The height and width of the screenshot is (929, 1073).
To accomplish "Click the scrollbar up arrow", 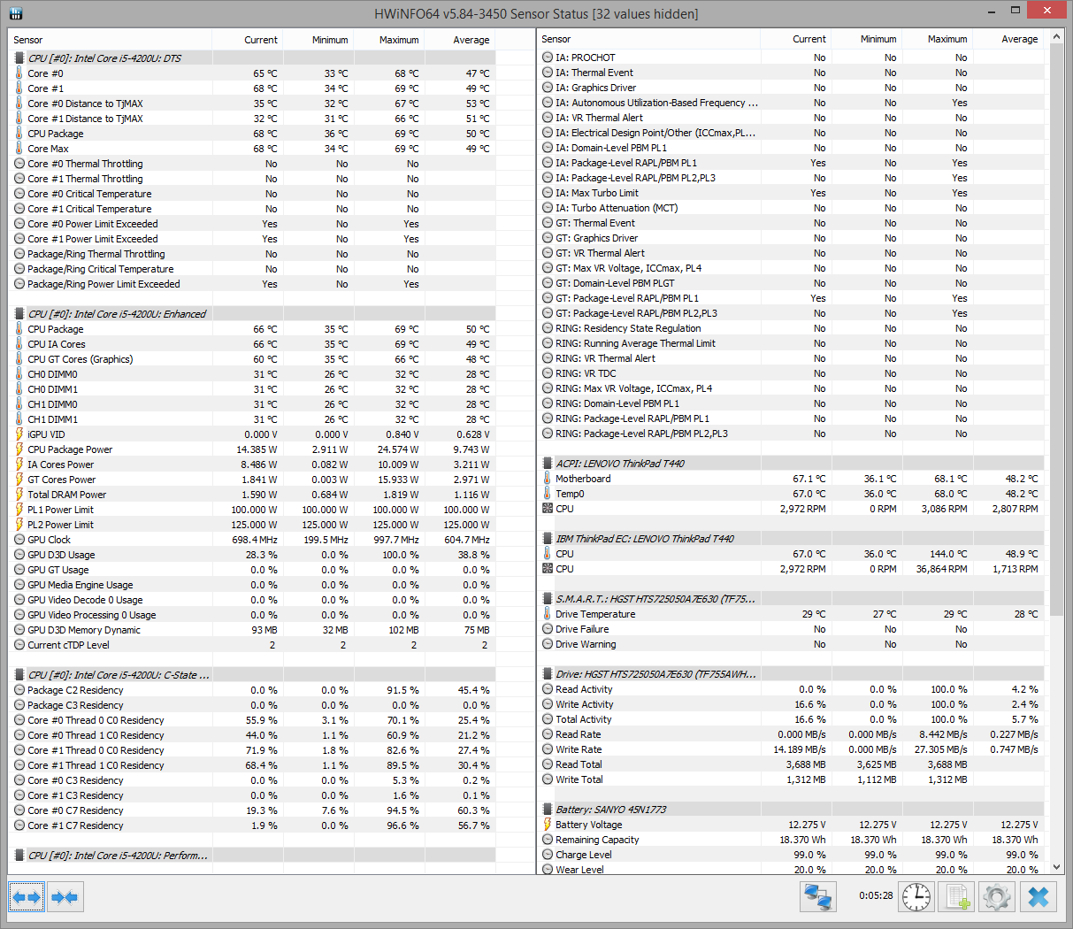I will click(1055, 38).
